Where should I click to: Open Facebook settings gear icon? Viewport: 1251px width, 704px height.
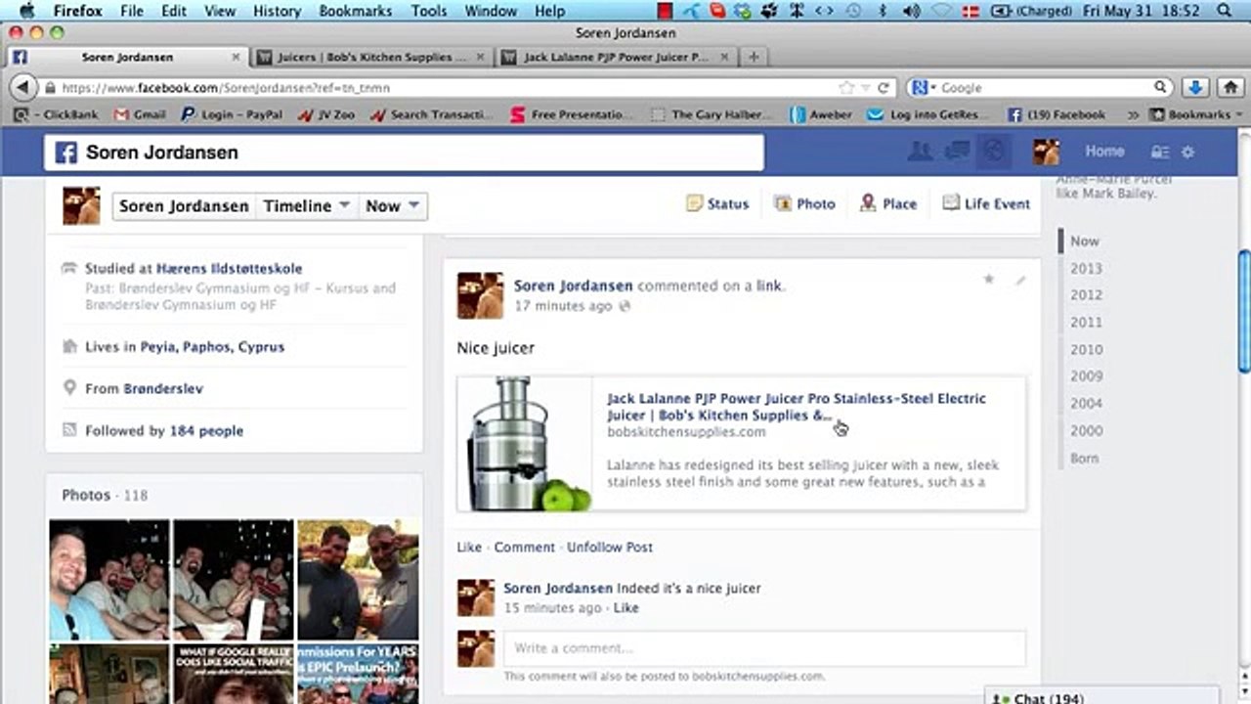tap(1188, 153)
